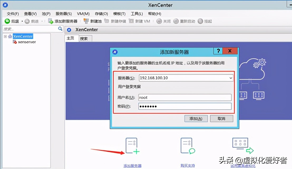Expand the server address dropdown arrow
The width and height of the screenshot is (292, 169).
pyautogui.click(x=231, y=78)
